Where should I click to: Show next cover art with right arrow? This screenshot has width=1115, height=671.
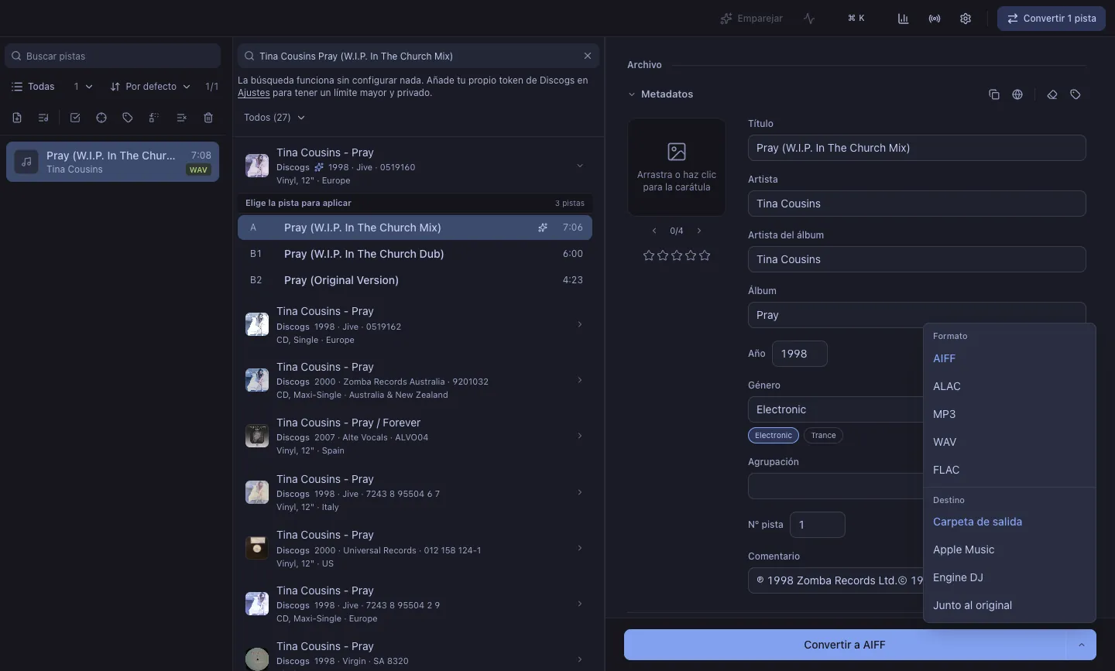point(699,231)
